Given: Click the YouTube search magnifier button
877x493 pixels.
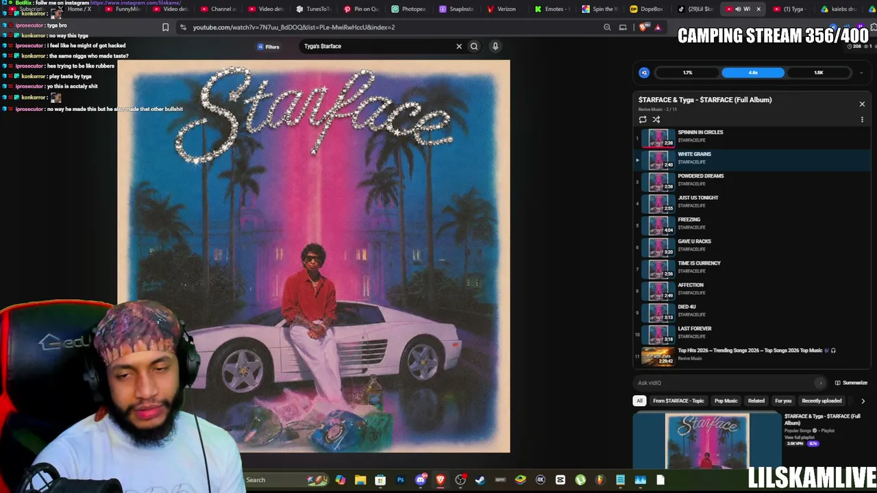Looking at the screenshot, I should click(474, 47).
